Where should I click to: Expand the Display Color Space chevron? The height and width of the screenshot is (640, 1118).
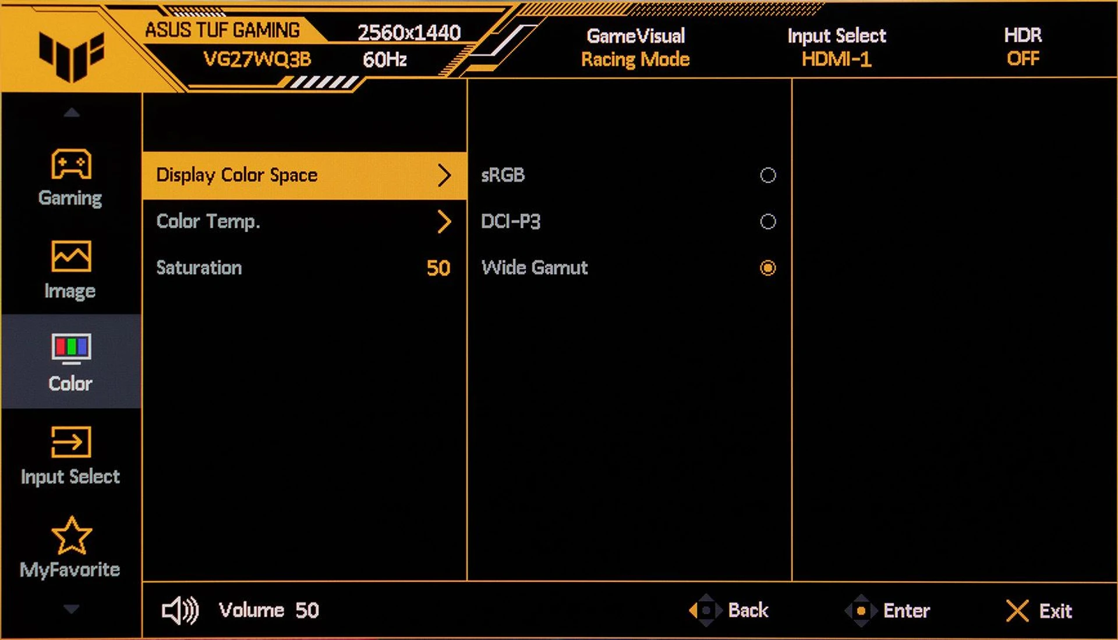[444, 175]
